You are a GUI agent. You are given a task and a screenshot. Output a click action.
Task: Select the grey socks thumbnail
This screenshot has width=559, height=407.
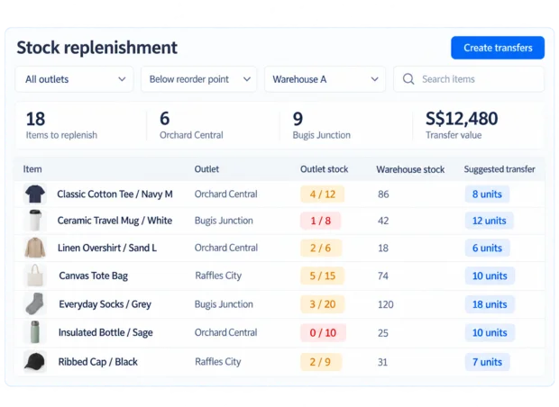click(35, 303)
